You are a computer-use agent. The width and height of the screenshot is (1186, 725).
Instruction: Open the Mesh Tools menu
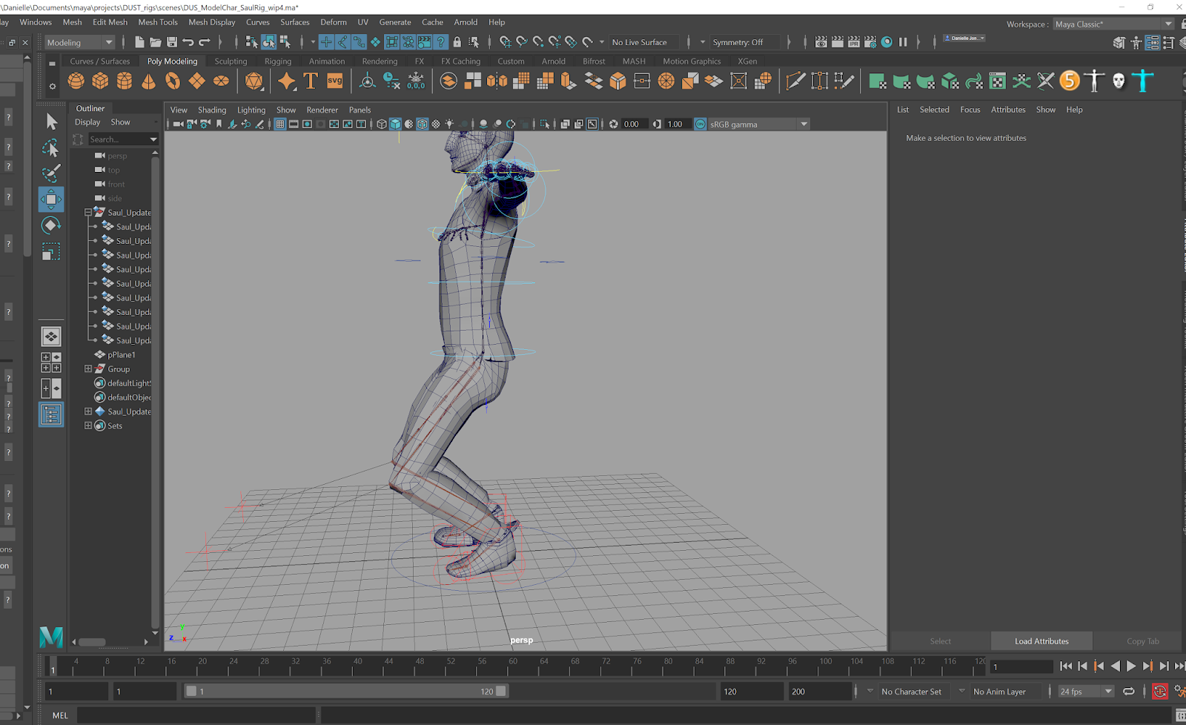[x=158, y=22]
